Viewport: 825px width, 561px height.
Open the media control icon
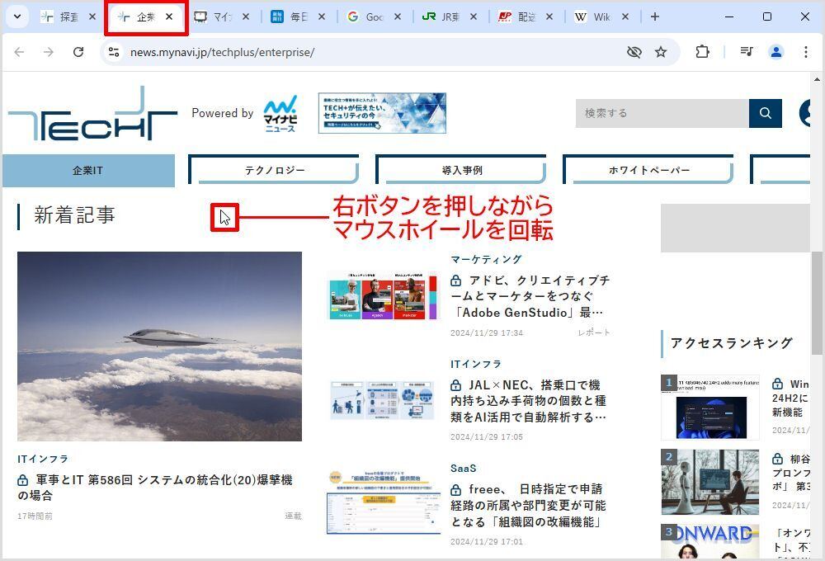point(747,52)
